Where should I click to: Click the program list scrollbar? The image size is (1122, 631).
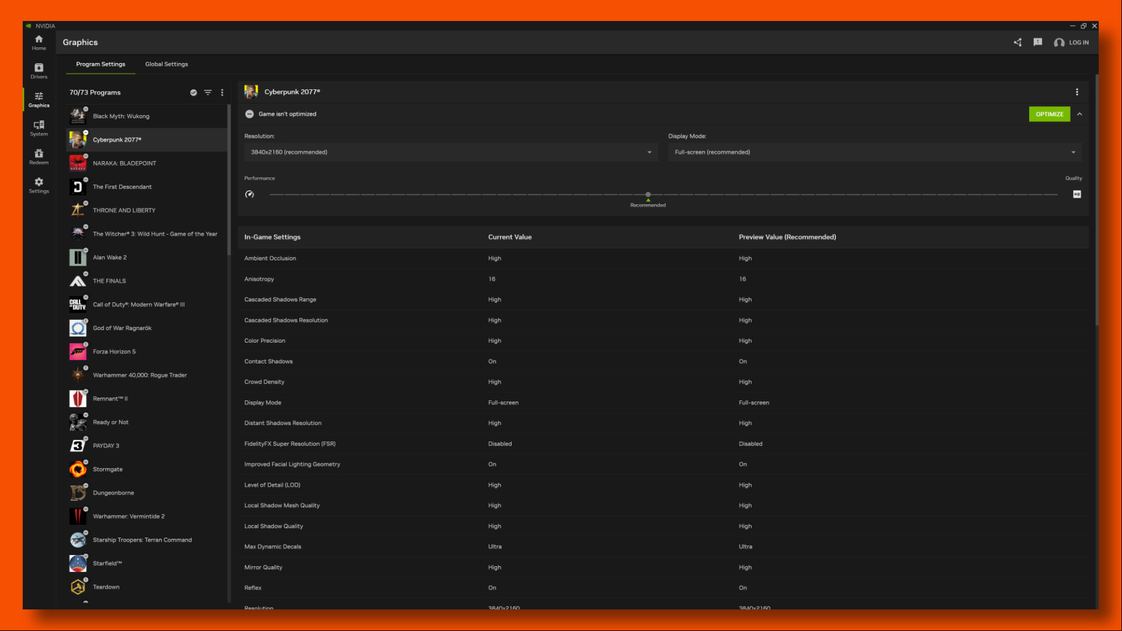(x=229, y=180)
